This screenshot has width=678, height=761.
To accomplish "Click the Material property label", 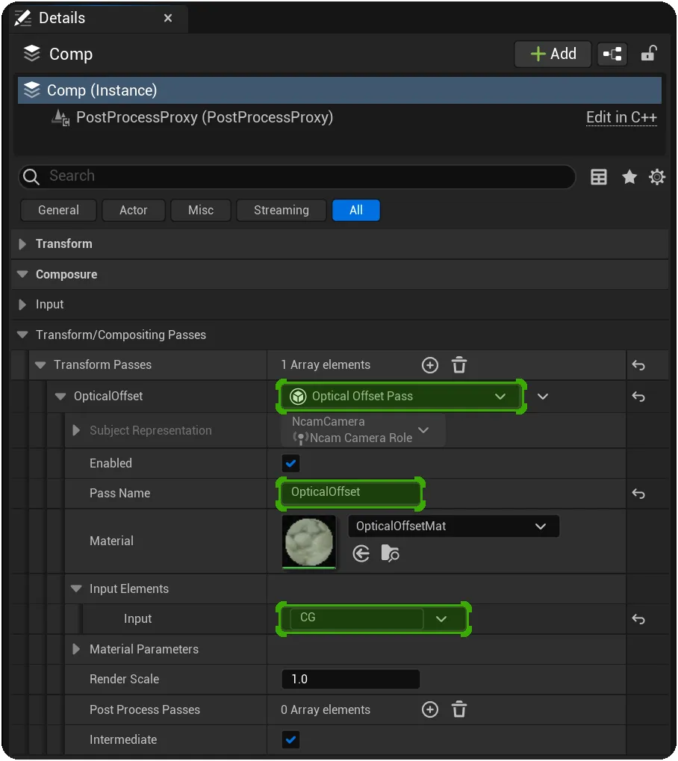I will pos(111,541).
